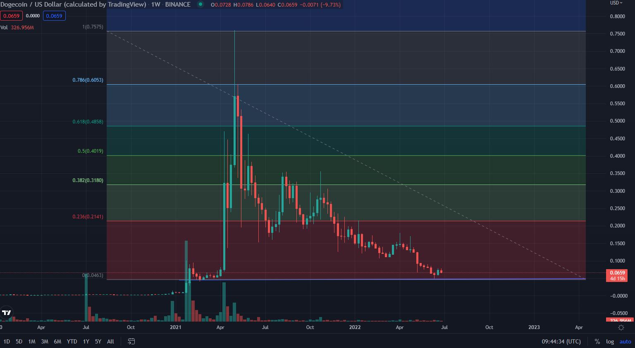The image size is (635, 348).
Task: Click the Fib label 0.236(0.2141)
Action: point(88,217)
